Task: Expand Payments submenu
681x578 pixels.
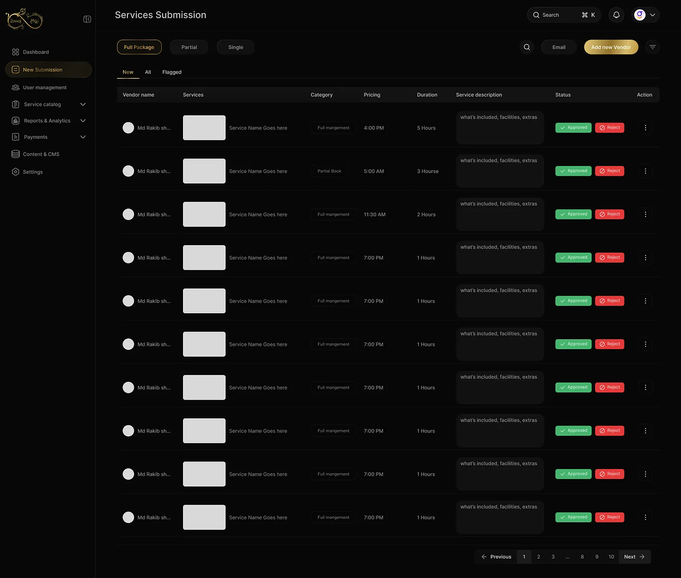Action: point(83,137)
